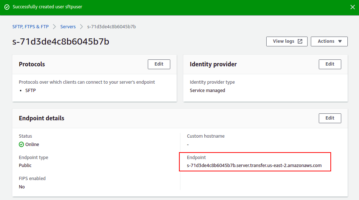Click the Status label
This screenshot has height=200, width=359.
point(25,136)
